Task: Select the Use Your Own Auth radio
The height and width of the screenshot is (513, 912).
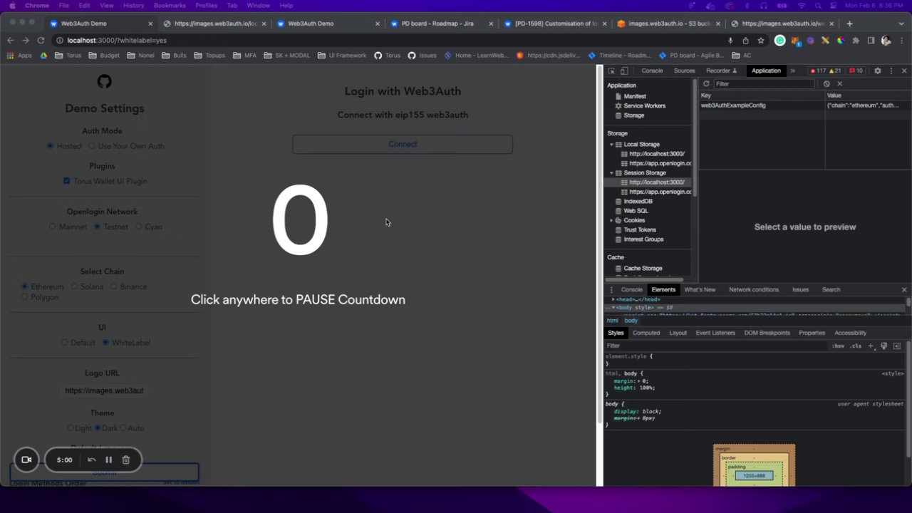Action: pyautogui.click(x=92, y=146)
